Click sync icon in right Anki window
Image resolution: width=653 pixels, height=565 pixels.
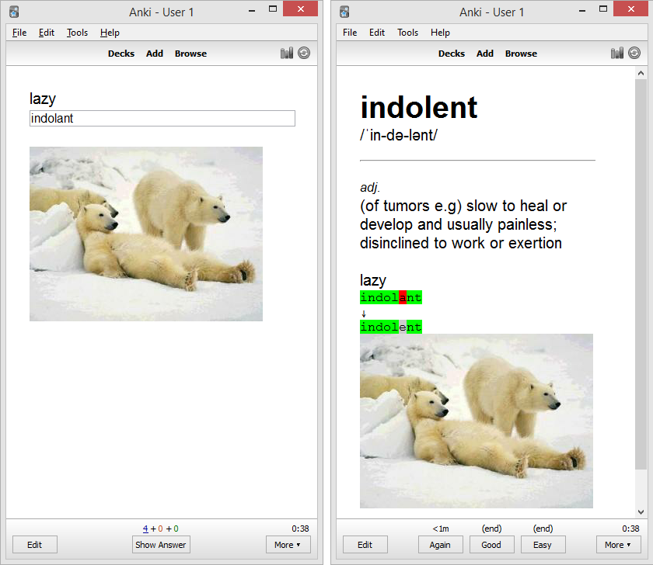coord(634,53)
